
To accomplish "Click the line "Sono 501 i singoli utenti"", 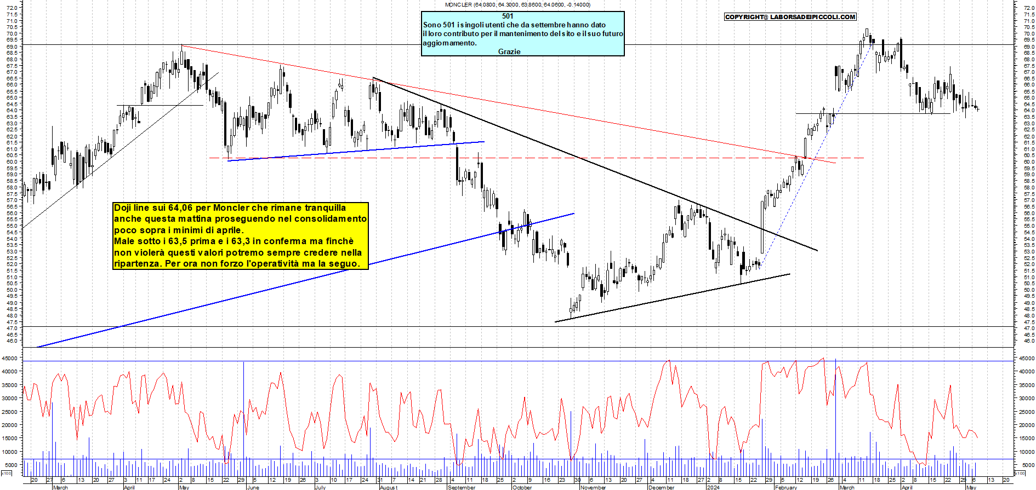I will [x=514, y=25].
